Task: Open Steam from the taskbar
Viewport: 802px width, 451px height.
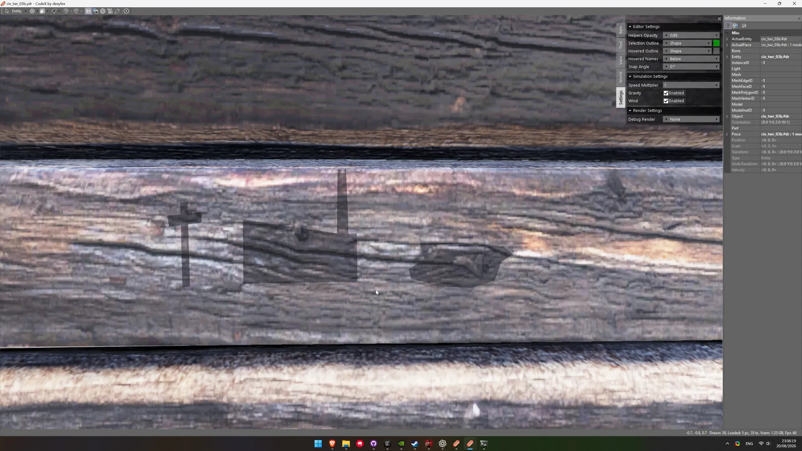Action: click(x=415, y=443)
